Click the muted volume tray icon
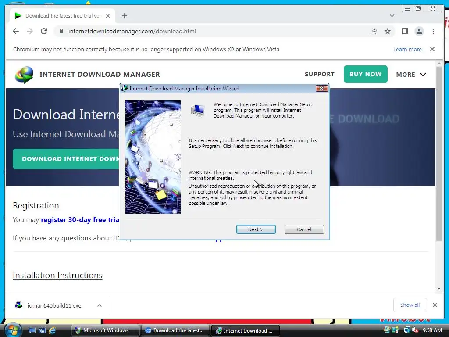This screenshot has height=337, width=449. [415, 330]
